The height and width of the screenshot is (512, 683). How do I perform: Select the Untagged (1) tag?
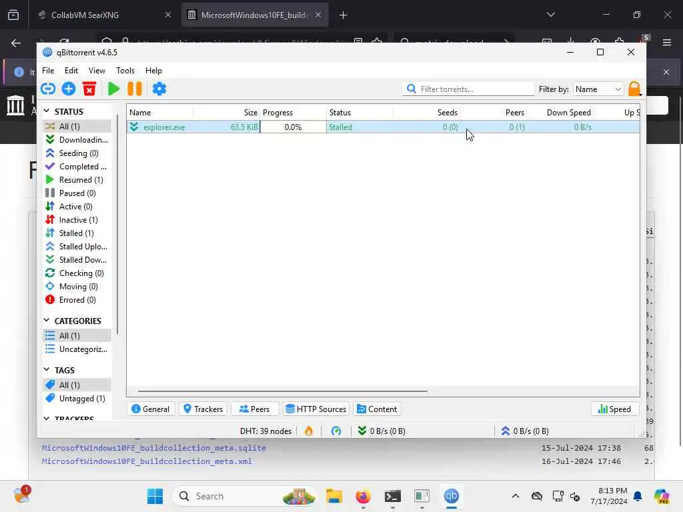pyautogui.click(x=77, y=399)
